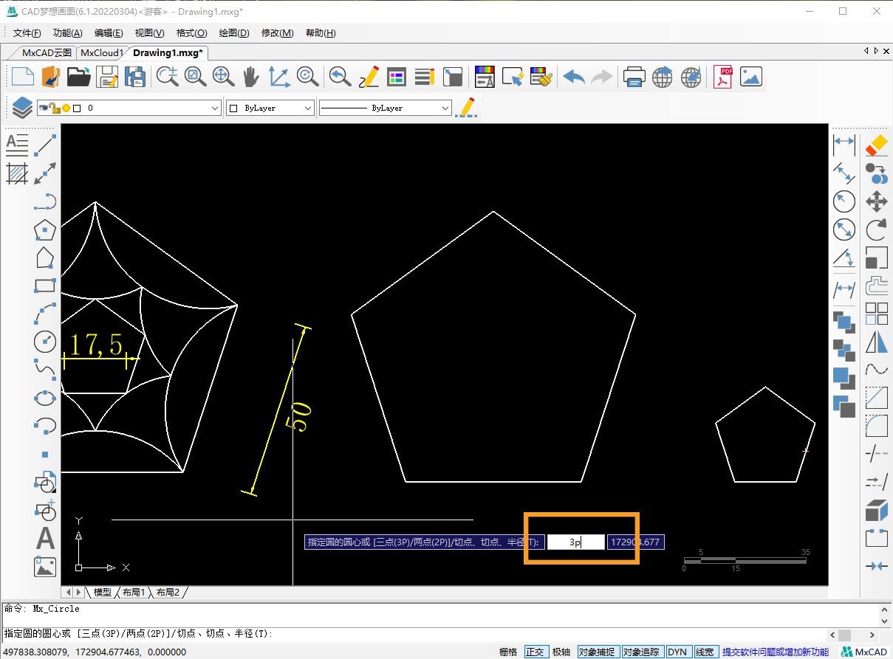The width and height of the screenshot is (893, 659).
Task: Open the layer manager stack icon
Action: 22,108
